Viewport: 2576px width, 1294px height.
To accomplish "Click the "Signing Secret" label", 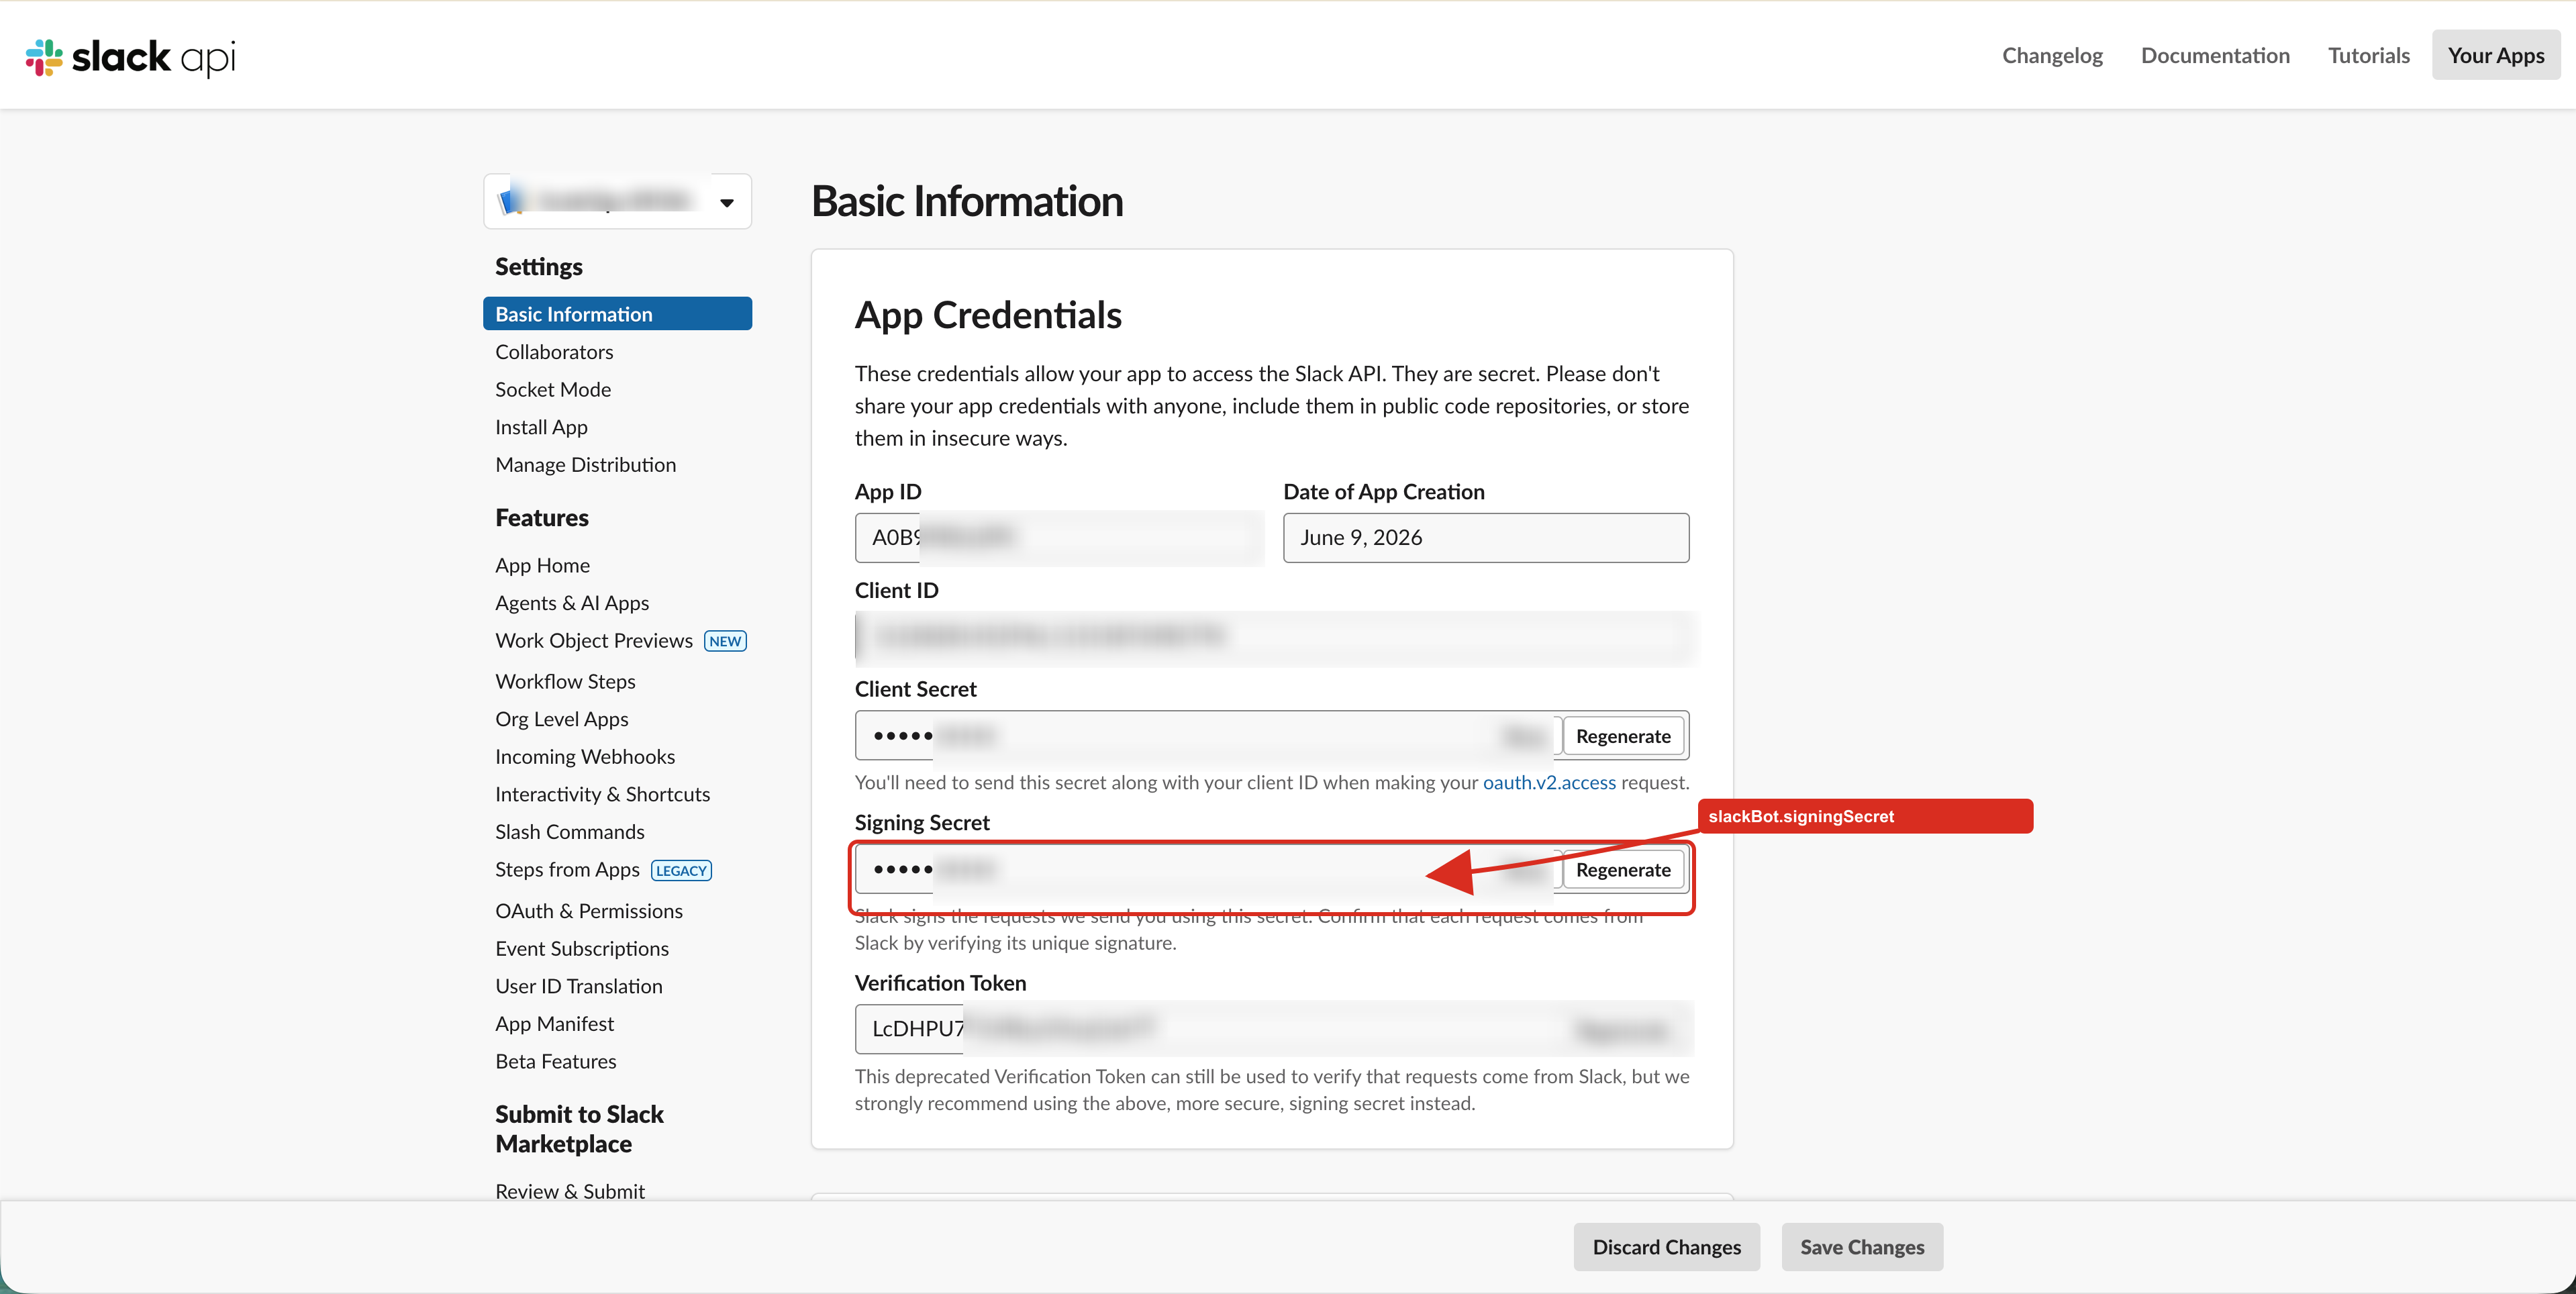I will (922, 823).
